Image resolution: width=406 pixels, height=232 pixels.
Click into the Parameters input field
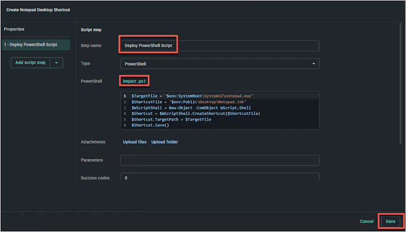[x=220, y=160]
